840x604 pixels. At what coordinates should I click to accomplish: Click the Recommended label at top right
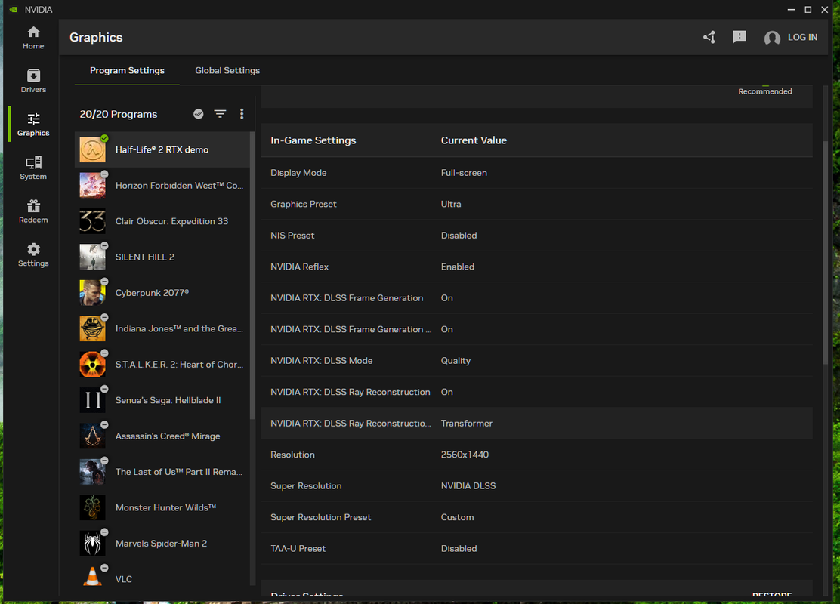[765, 91]
